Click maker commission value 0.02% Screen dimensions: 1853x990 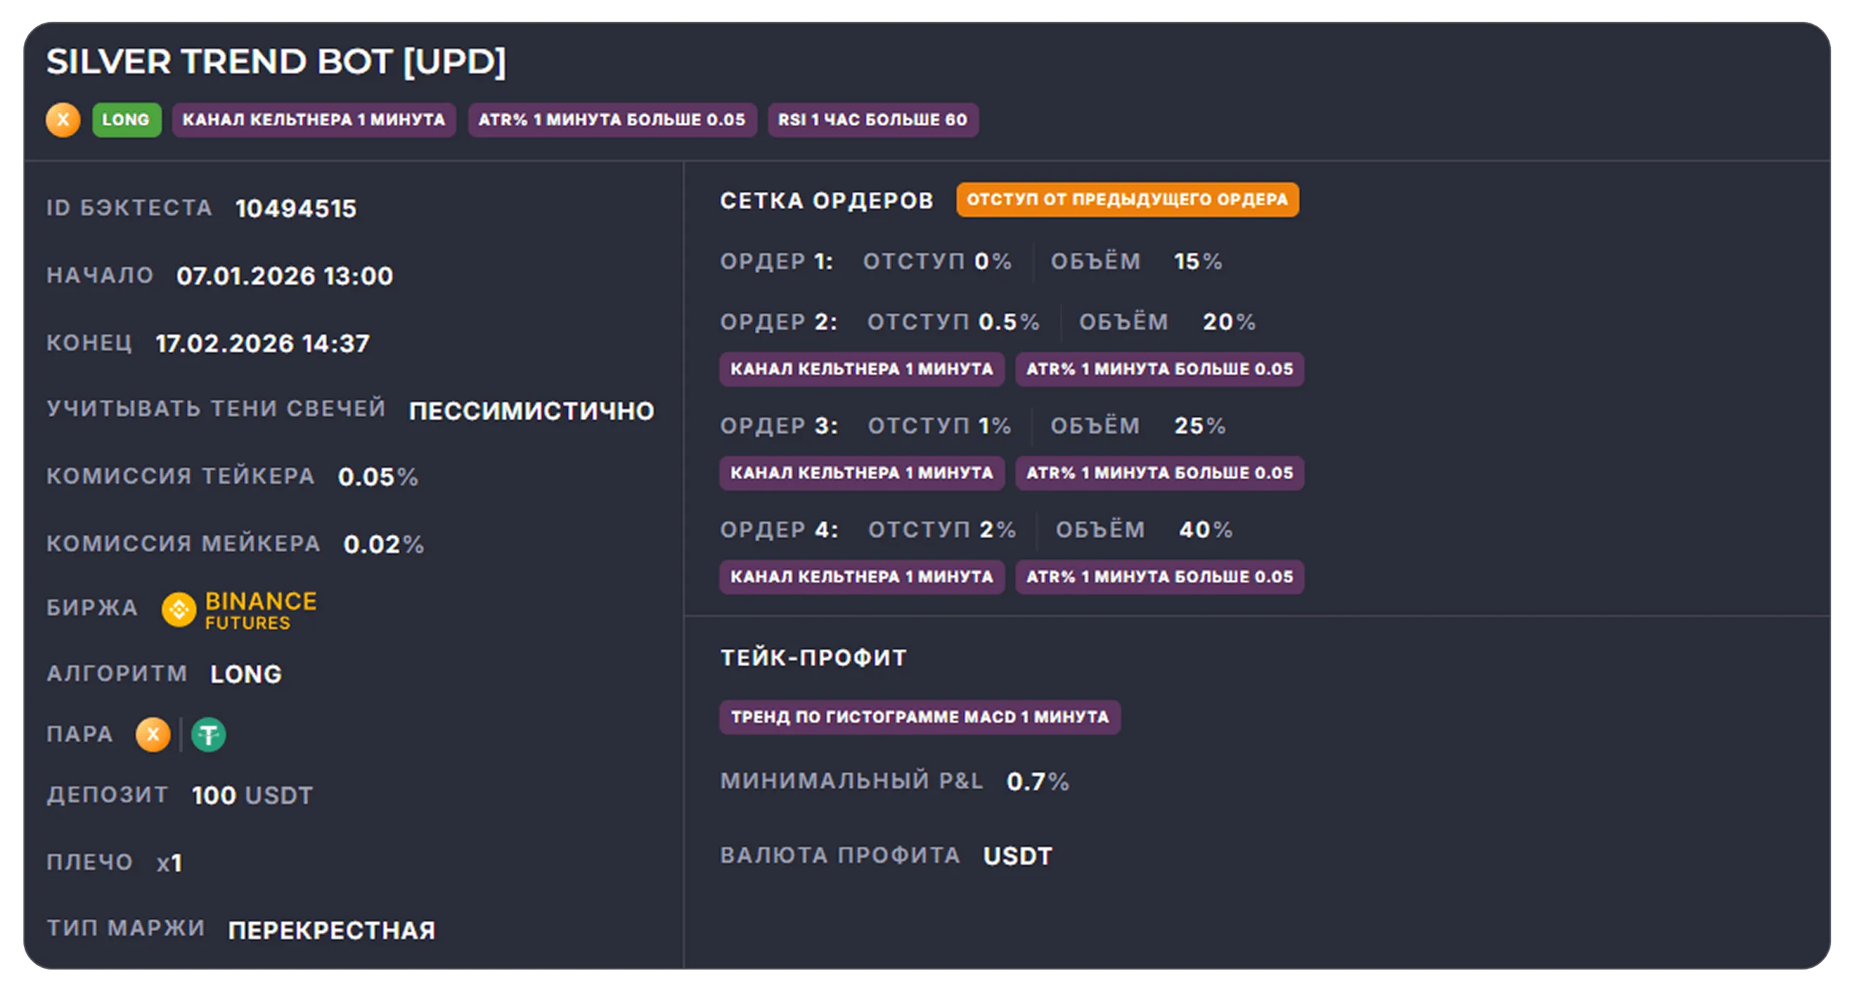point(384,544)
